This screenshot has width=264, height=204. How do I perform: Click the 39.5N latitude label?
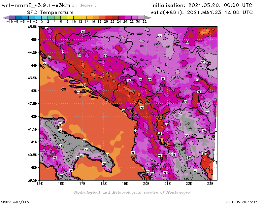pyautogui.click(x=33, y=180)
